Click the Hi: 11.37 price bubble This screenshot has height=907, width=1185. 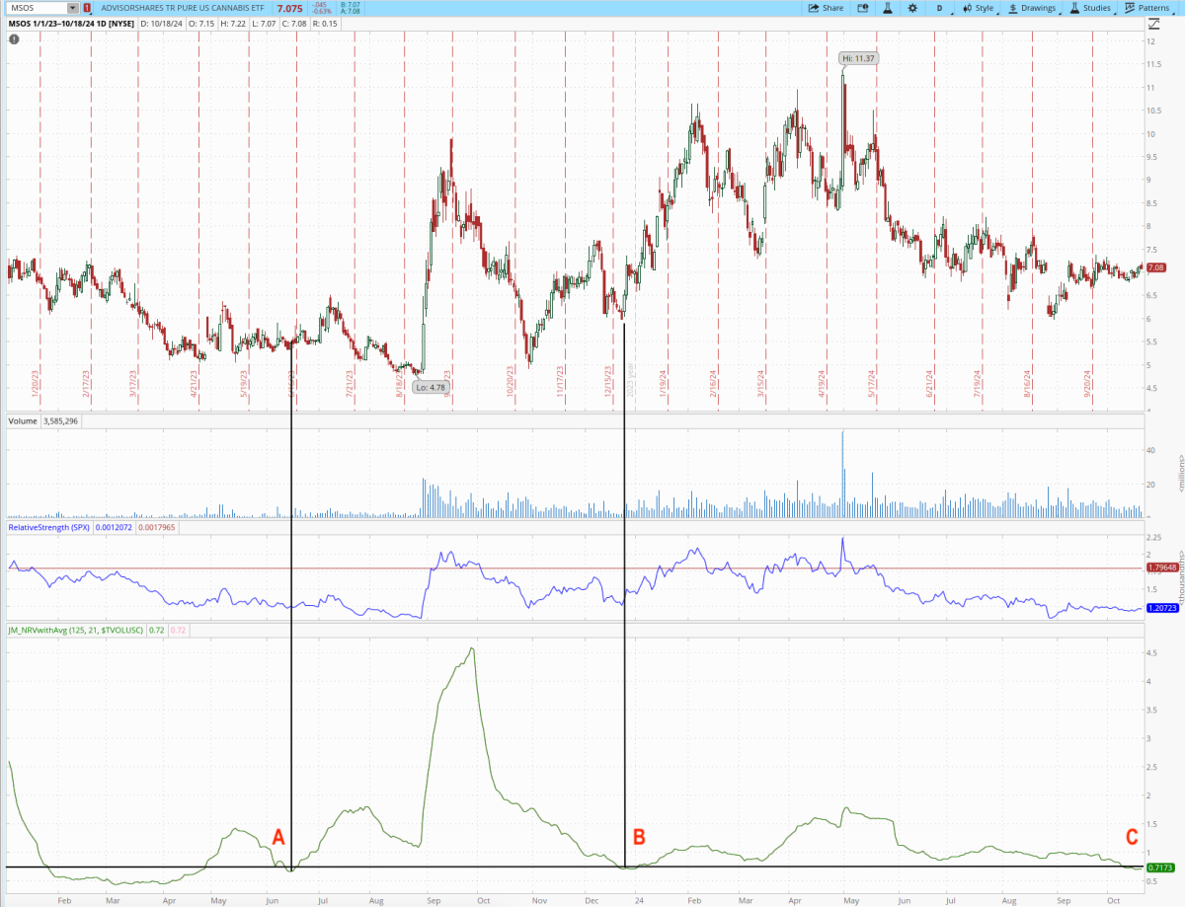coord(858,58)
